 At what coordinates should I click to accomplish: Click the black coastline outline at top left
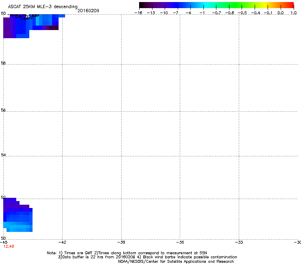click(24, 17)
